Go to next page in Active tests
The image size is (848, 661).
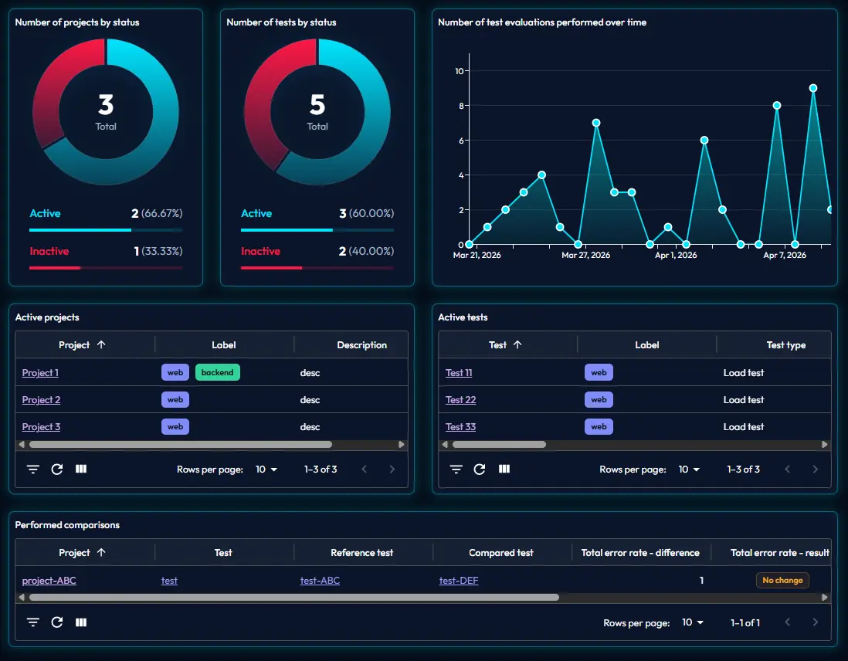tap(815, 469)
